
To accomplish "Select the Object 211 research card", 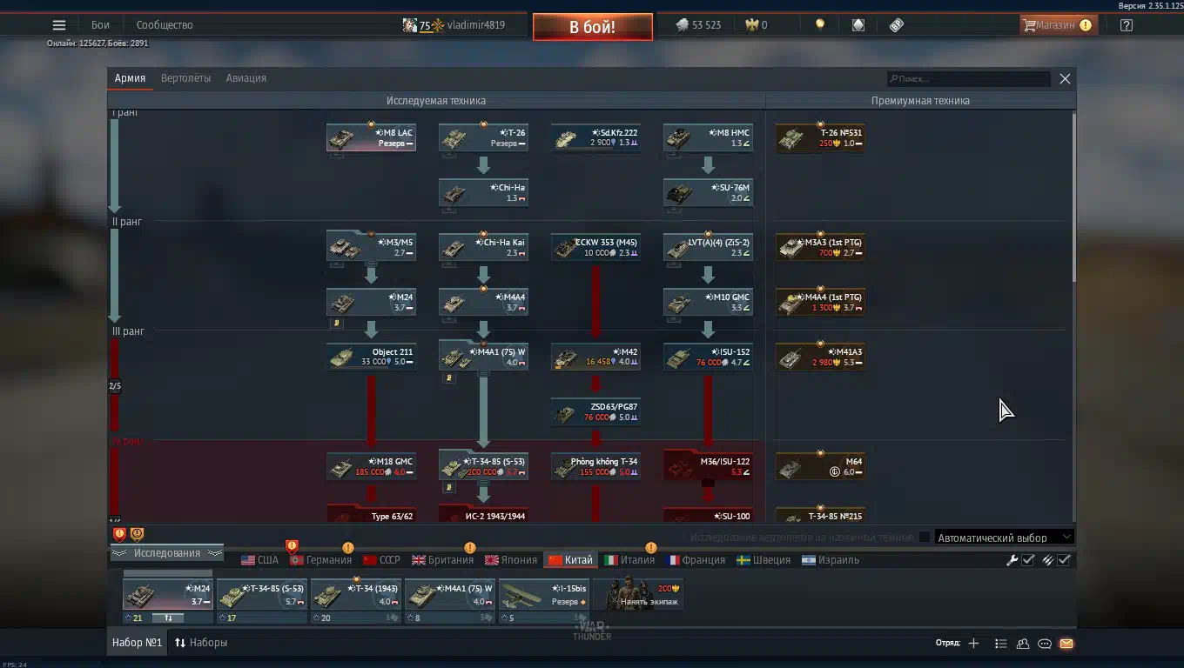I will coord(371,357).
